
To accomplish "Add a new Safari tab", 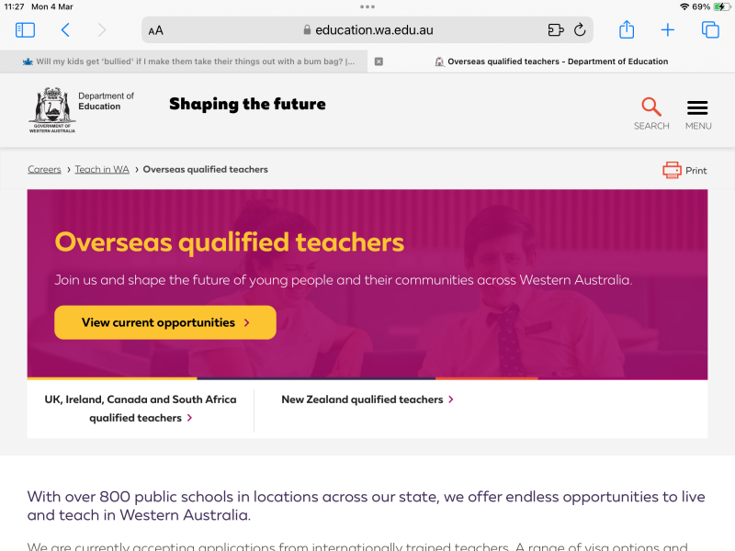I will pyautogui.click(x=668, y=30).
